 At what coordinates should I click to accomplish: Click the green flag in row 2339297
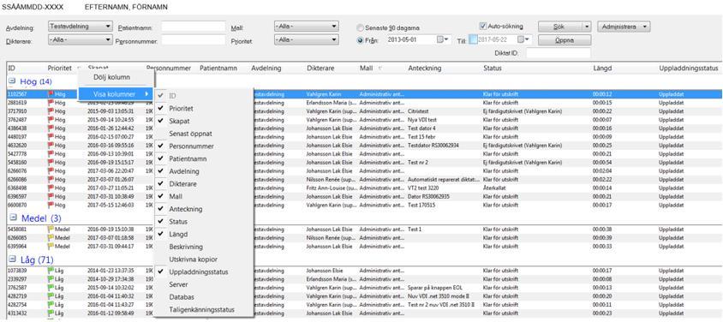coord(51,278)
